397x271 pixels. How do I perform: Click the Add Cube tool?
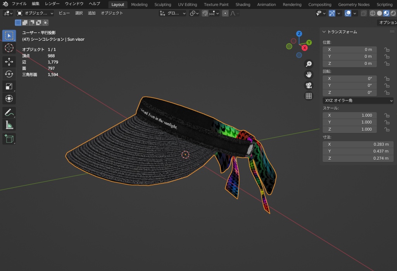coord(9,139)
